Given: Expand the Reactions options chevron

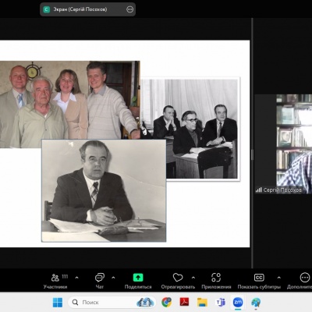Looking at the screenshot, I should (193, 278).
